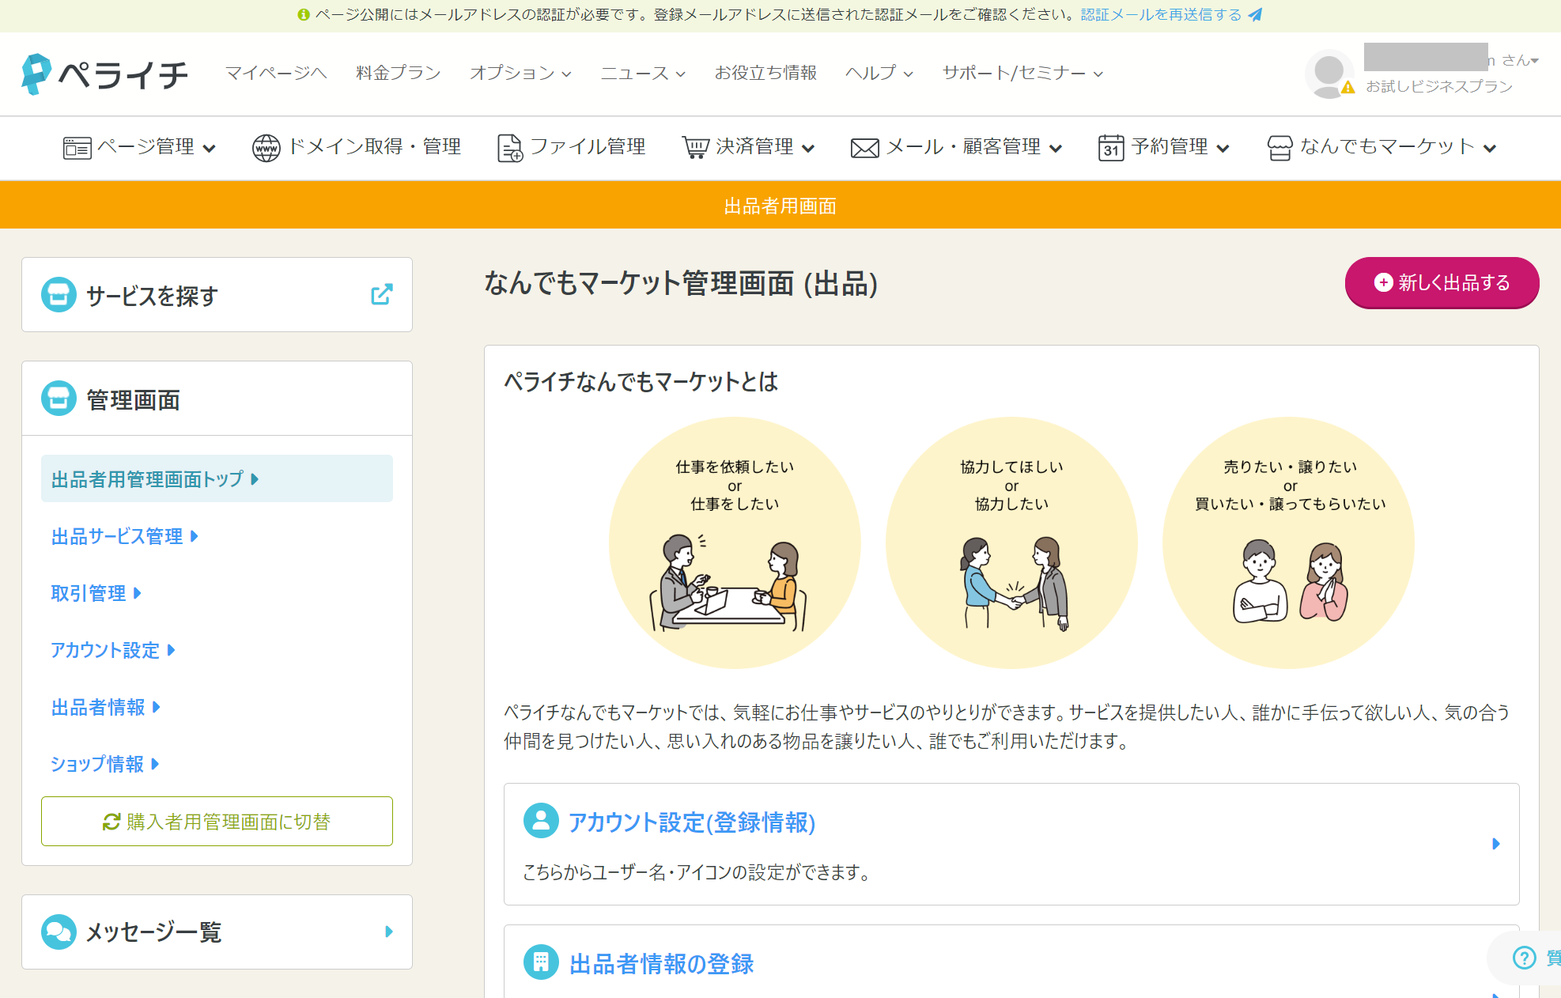Click the yellow warning icon on the avatar
1561x998 pixels.
[1348, 88]
